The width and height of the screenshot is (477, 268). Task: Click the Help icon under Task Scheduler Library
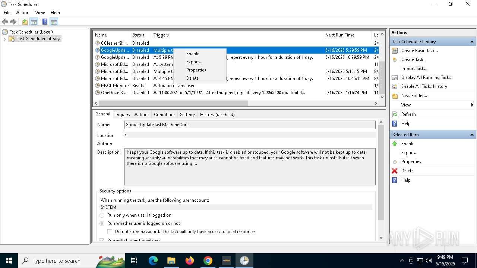click(x=395, y=124)
